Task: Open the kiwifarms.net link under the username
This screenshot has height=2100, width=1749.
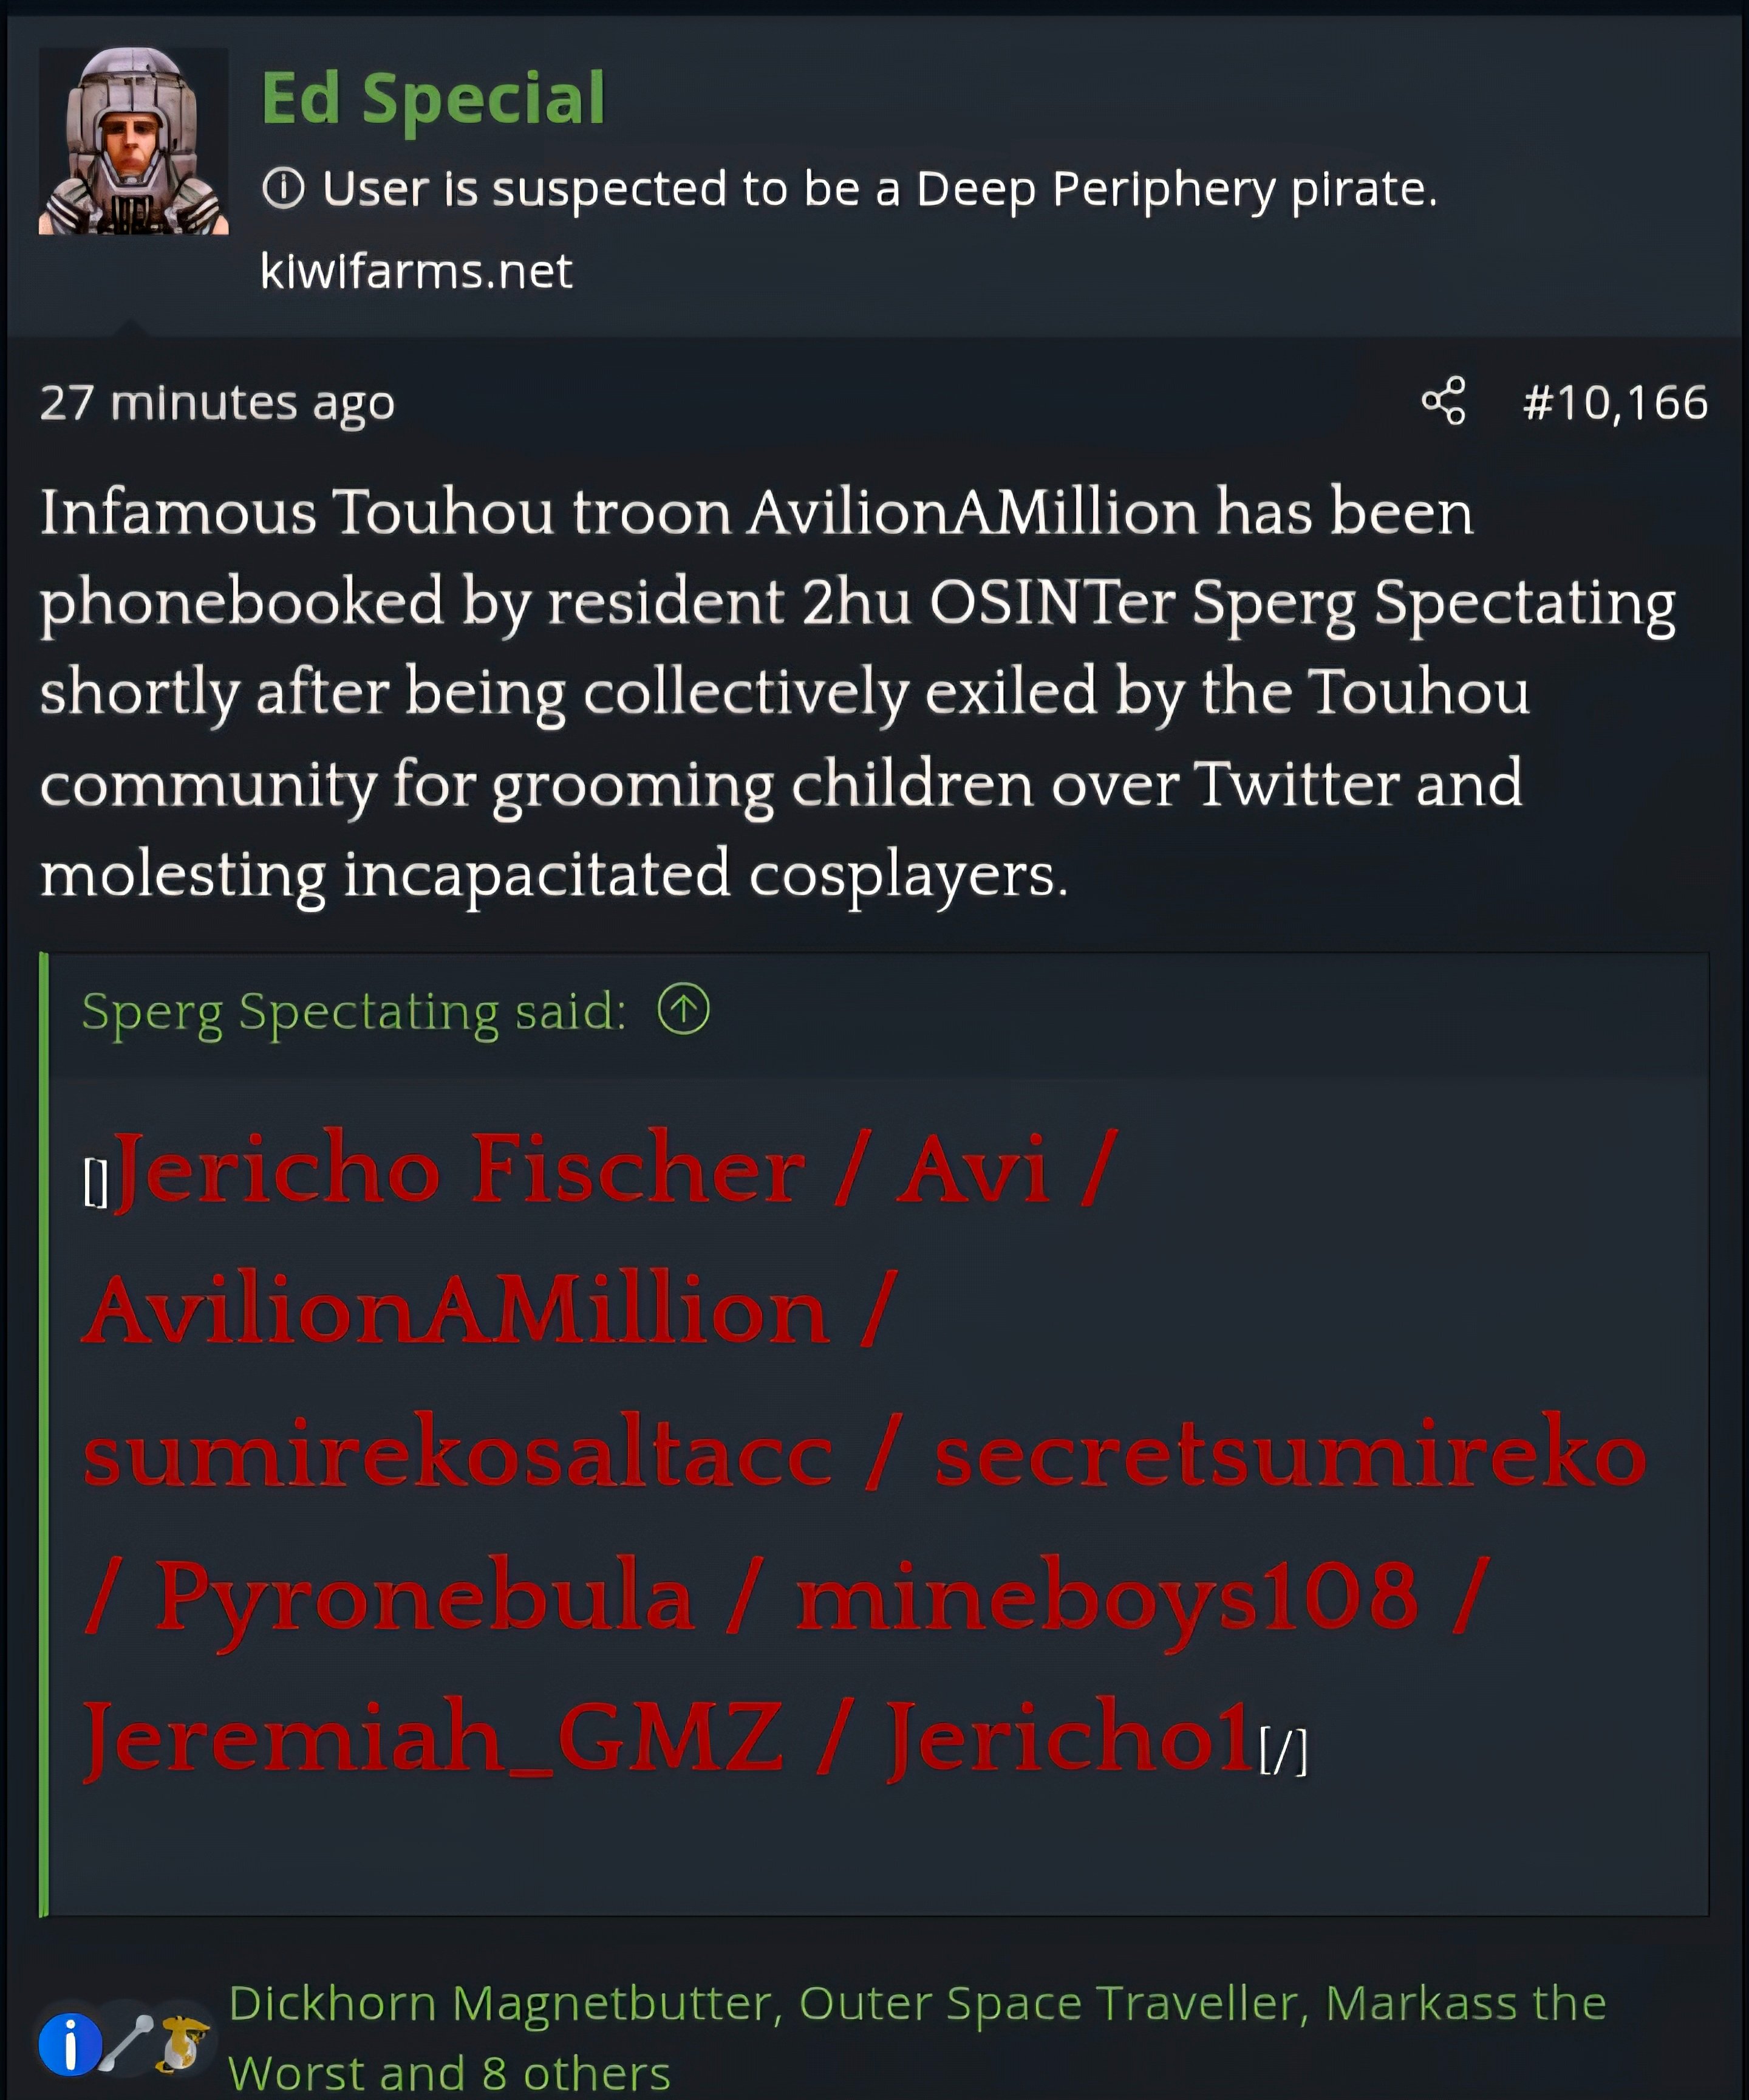Action: click(x=416, y=271)
